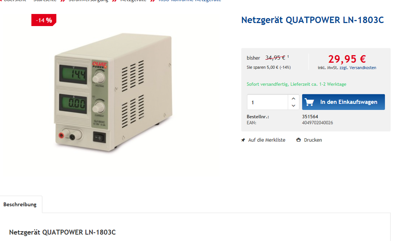Open the Beschreibung tab
Image resolution: width=408 pixels, height=241 pixels.
[20, 204]
